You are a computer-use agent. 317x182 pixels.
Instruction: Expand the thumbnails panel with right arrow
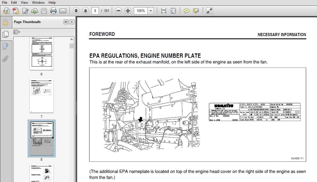[x=72, y=22]
